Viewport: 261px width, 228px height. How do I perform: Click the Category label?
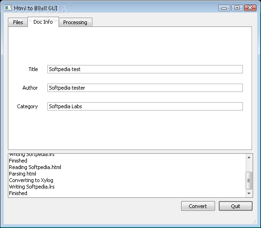point(27,106)
